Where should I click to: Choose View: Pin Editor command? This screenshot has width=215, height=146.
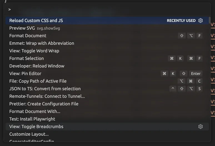coord(25,74)
